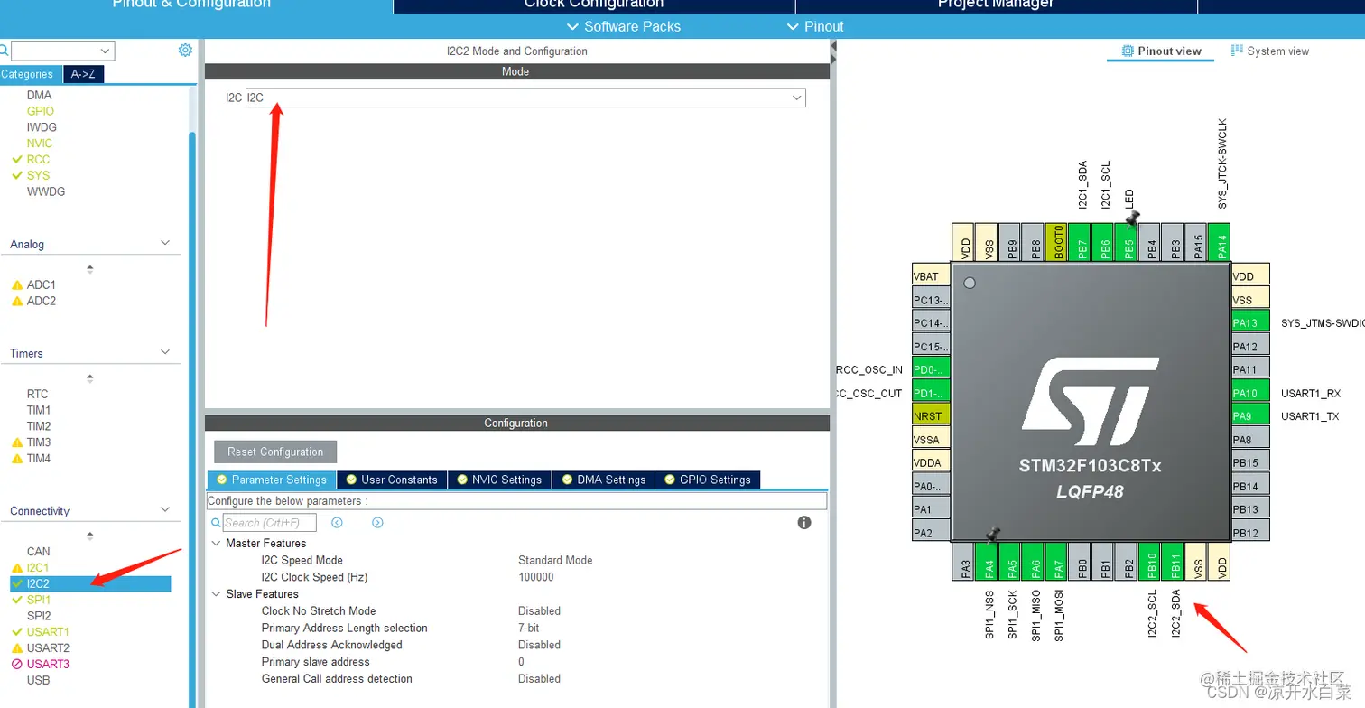1365x708 pixels.
Task: Select USART3 in Connectivity list
Action: click(x=48, y=665)
